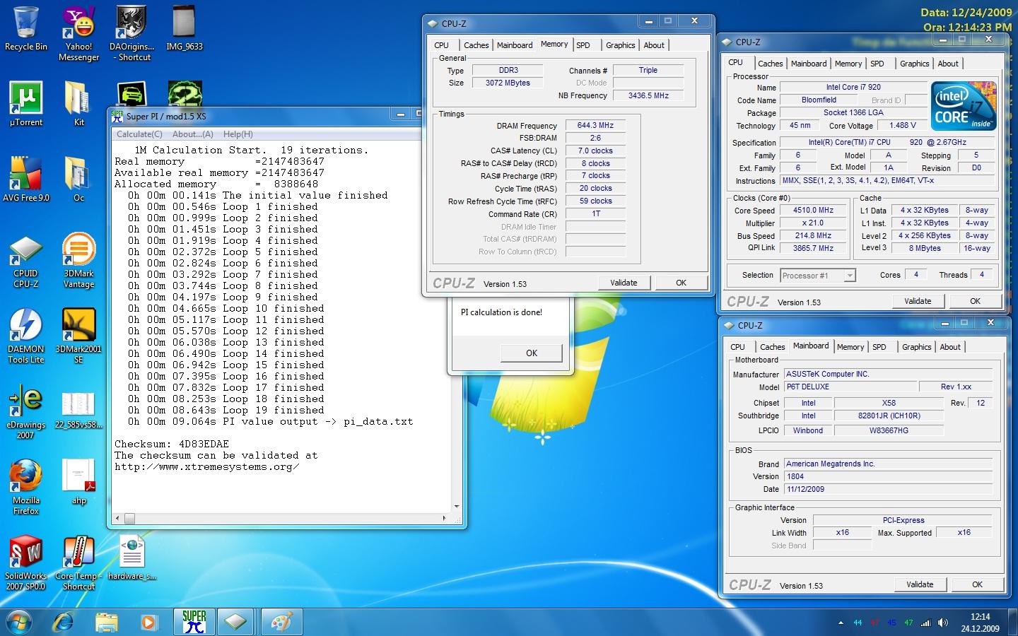This screenshot has width=1018, height=636.
Task: Open About tab in Processor CPU-Z window
Action: (x=948, y=64)
